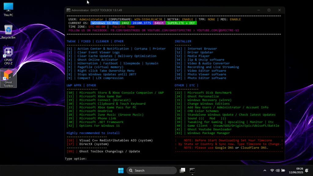Select the Recycle Bin desktop icon

tap(8, 32)
